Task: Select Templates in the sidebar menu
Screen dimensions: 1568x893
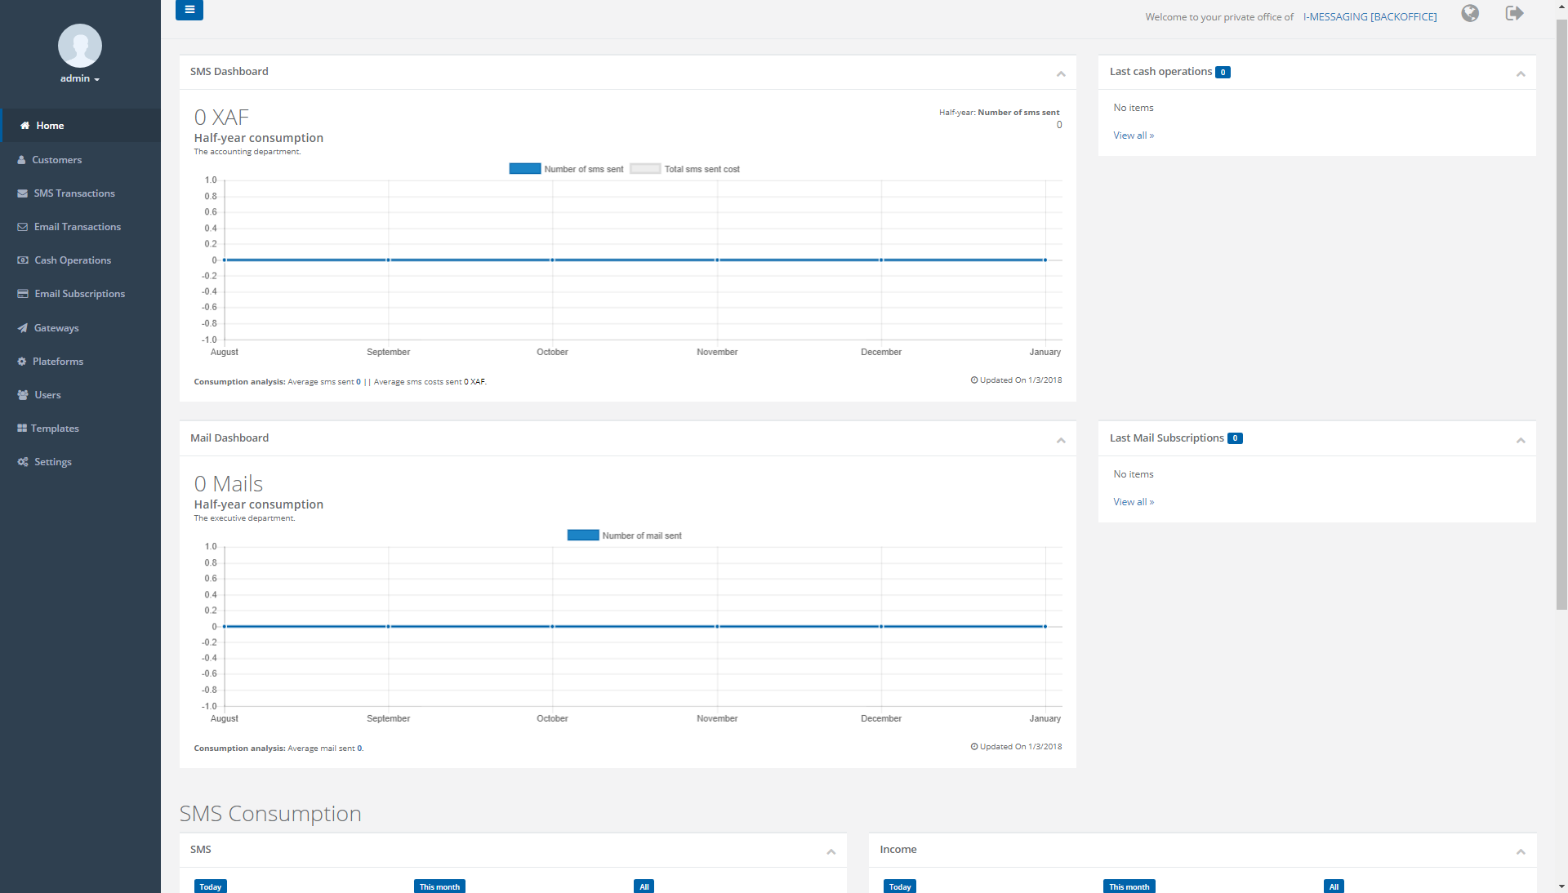Action: coord(55,429)
